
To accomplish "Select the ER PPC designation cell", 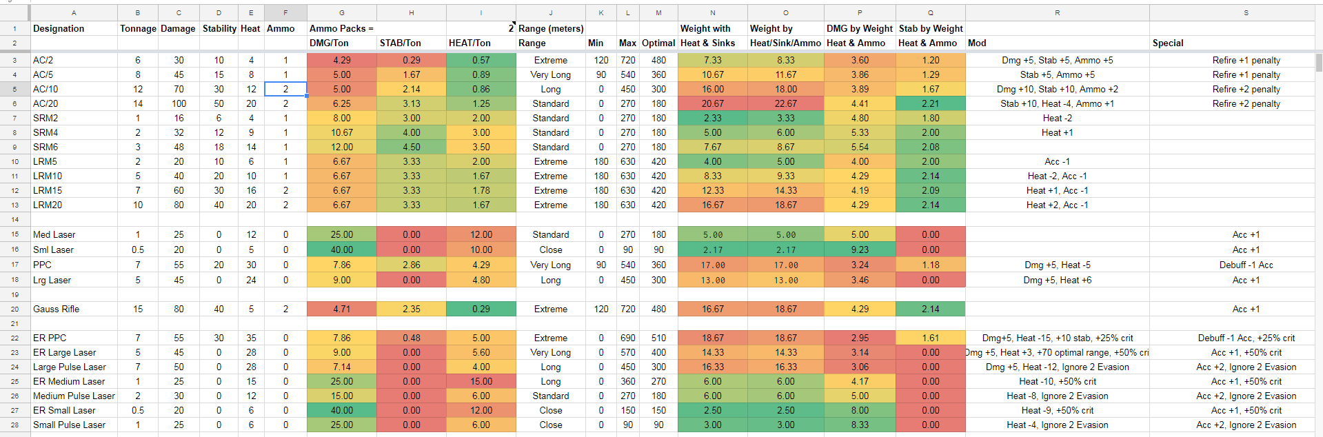I will click(x=74, y=338).
